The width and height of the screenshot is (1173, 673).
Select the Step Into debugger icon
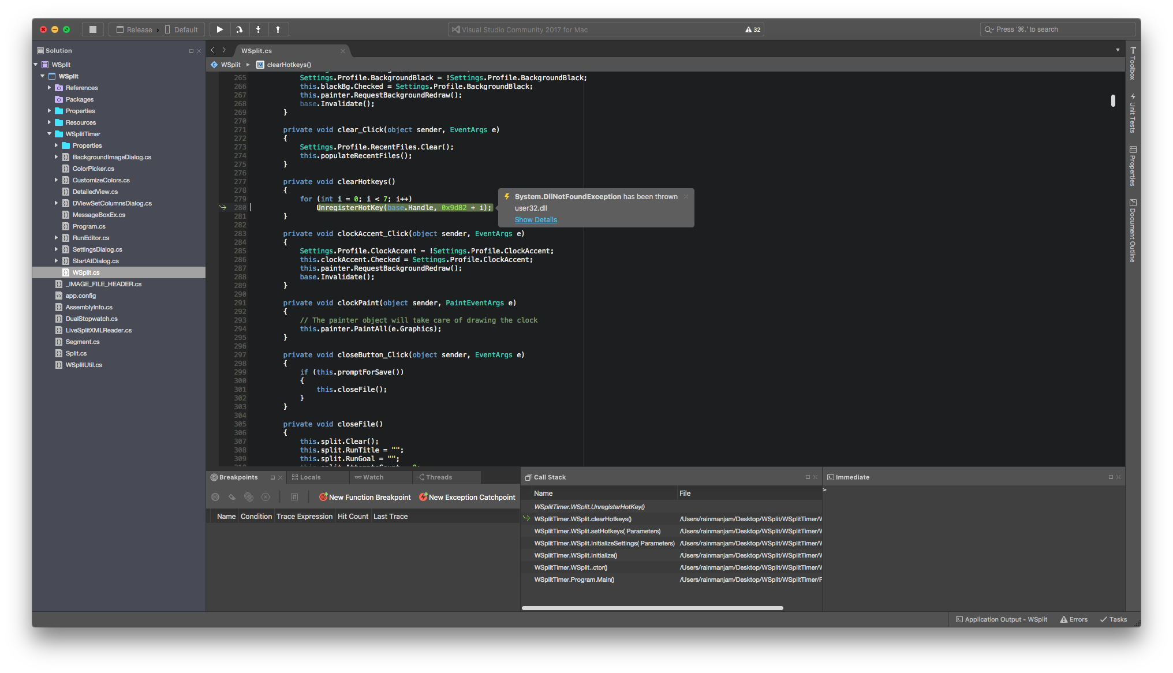tap(258, 29)
